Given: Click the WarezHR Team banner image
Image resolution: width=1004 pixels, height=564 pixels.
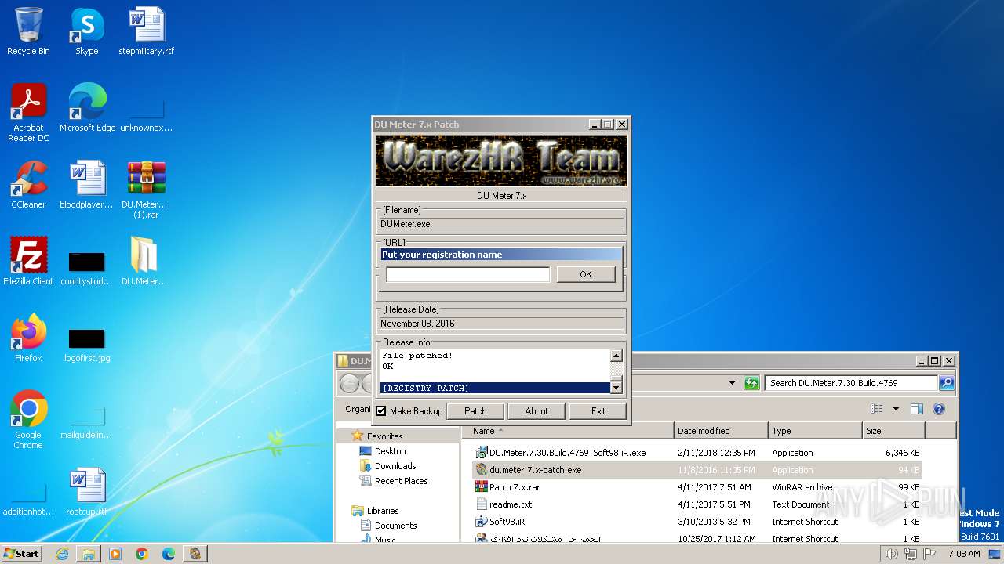Looking at the screenshot, I should (x=501, y=161).
